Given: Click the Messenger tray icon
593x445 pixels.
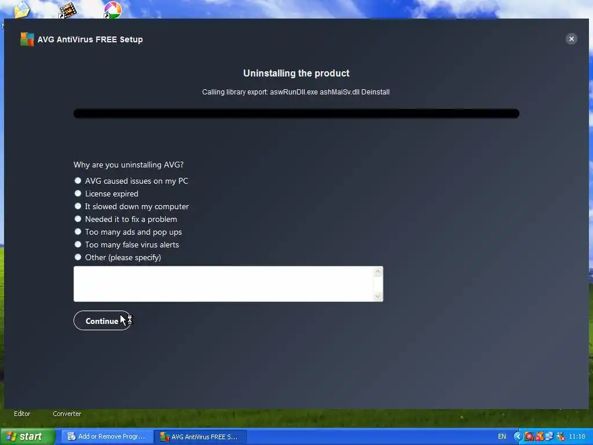Looking at the screenshot, I should (x=561, y=436).
